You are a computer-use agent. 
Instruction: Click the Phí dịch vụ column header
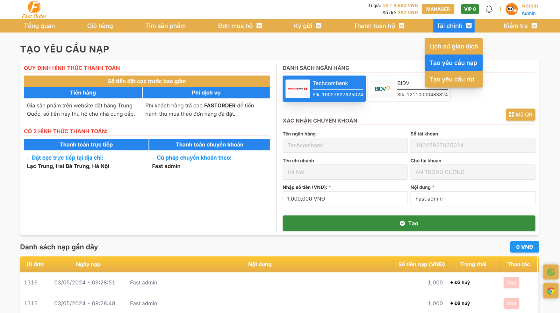pyautogui.click(x=206, y=93)
